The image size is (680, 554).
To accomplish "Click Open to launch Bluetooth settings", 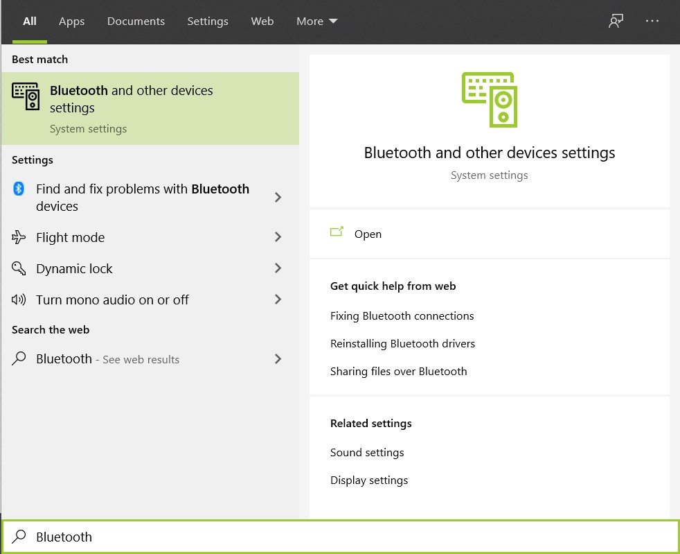I will (368, 234).
